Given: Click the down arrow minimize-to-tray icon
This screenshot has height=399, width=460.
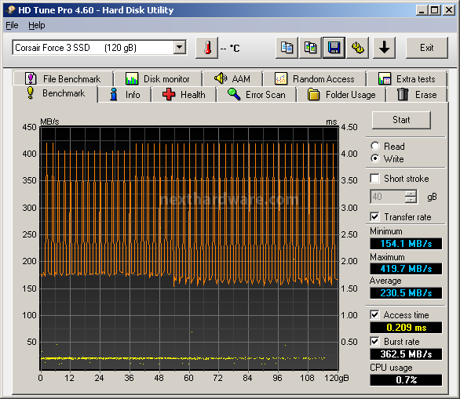Looking at the screenshot, I should pyautogui.click(x=384, y=48).
